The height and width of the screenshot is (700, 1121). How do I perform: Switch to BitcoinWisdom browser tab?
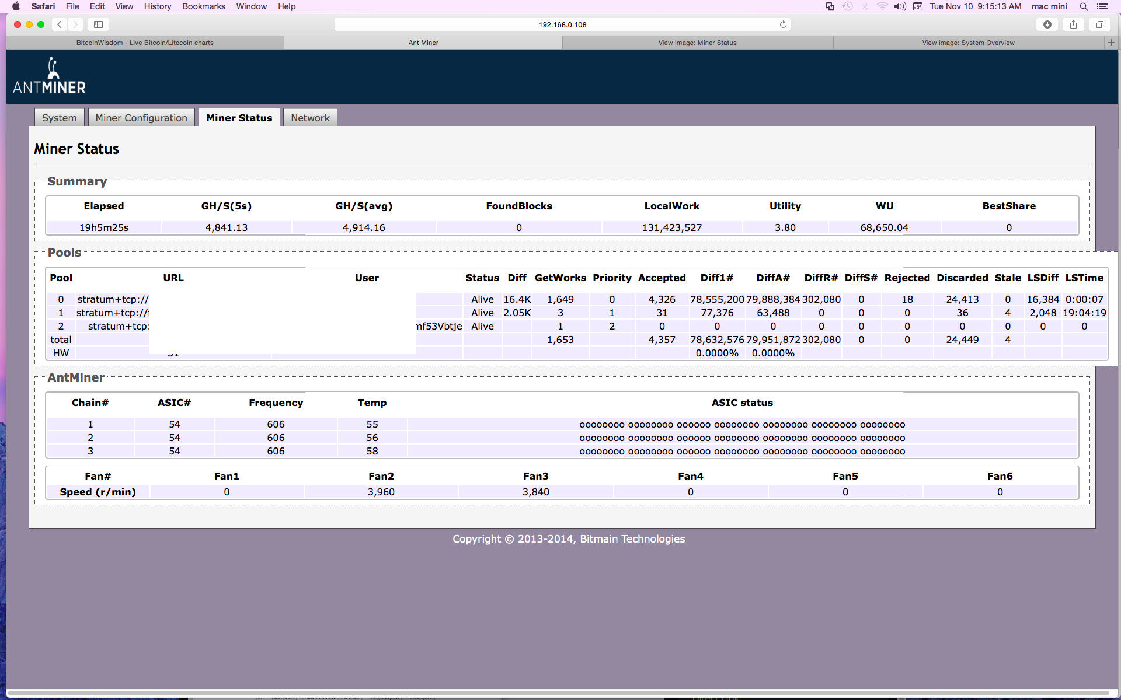145,43
